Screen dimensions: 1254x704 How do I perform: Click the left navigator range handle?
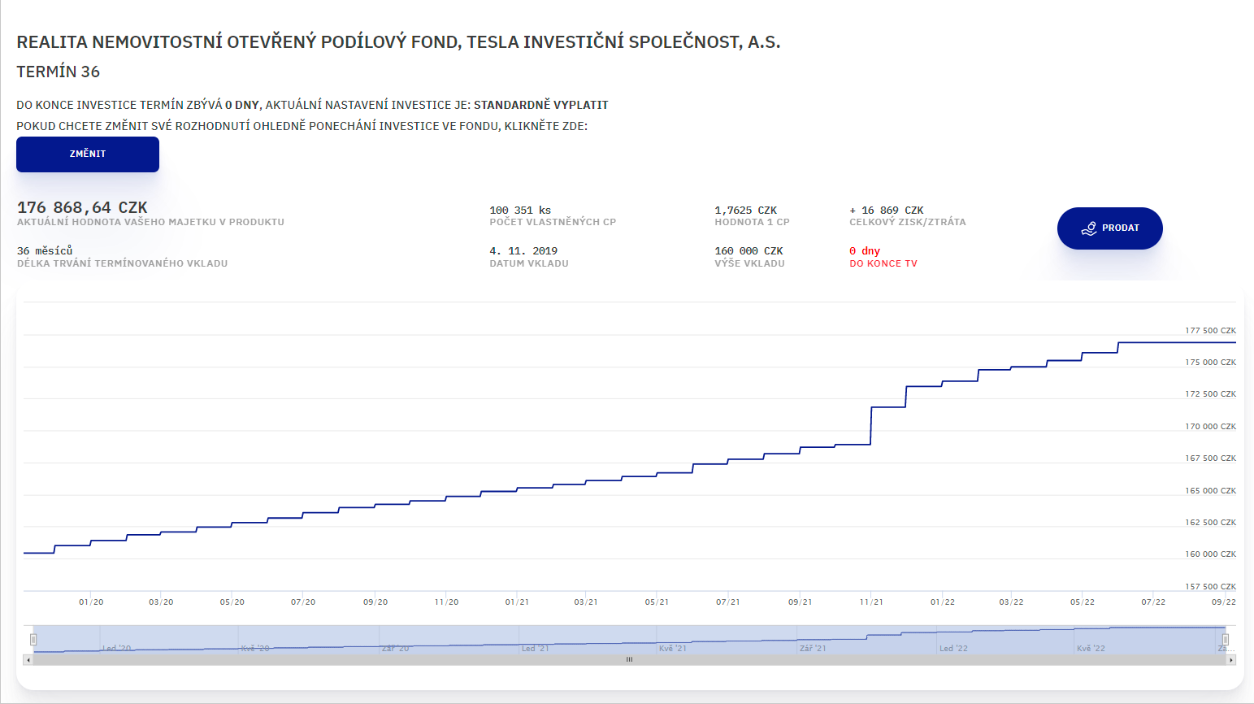(33, 639)
